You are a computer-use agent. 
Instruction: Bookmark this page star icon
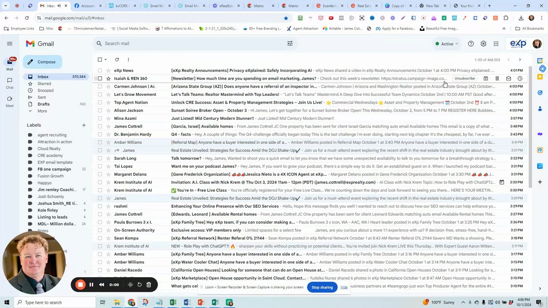pyautogui.click(x=286, y=18)
